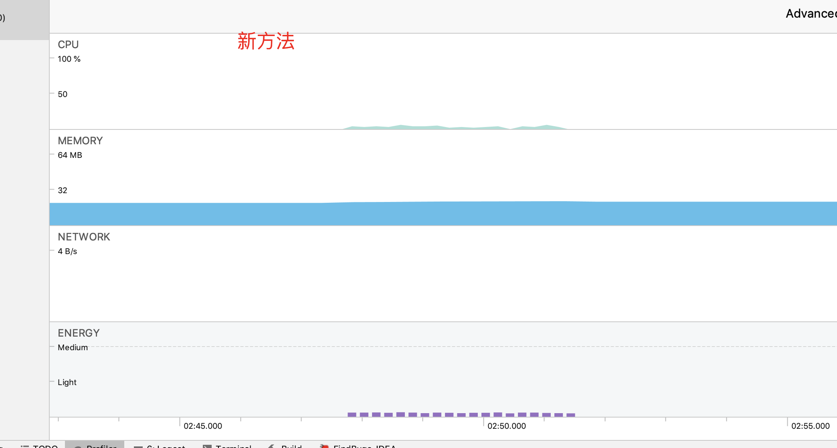Viewport: 837px width, 448px height.
Task: Click the 02:55.000 timeline marker
Action: [811, 426]
